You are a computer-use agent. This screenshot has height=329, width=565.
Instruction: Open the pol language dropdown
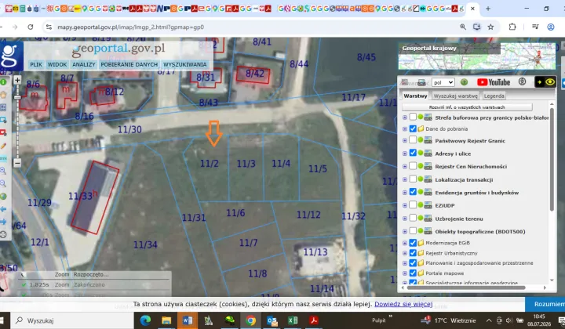[x=443, y=82]
